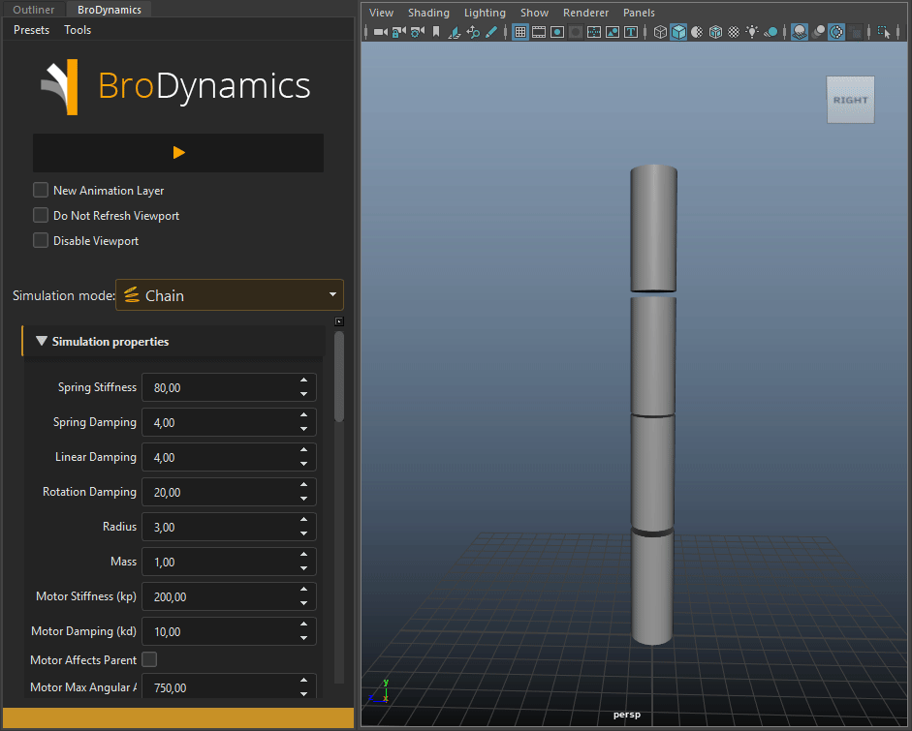Turn on use all lights bulb icon
The width and height of the screenshot is (912, 731).
752,32
